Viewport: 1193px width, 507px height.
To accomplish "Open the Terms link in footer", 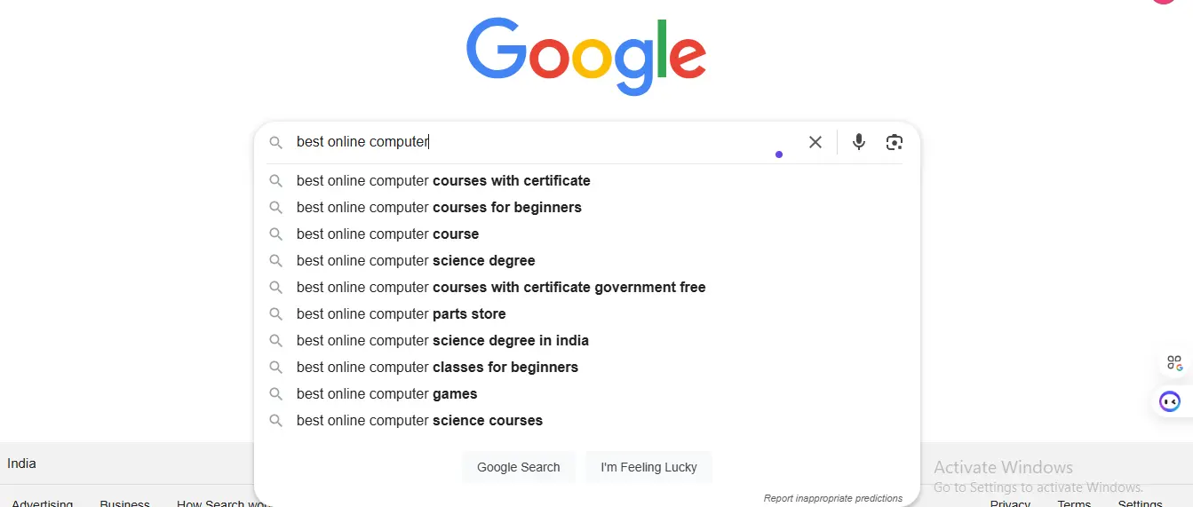I will [1074, 503].
